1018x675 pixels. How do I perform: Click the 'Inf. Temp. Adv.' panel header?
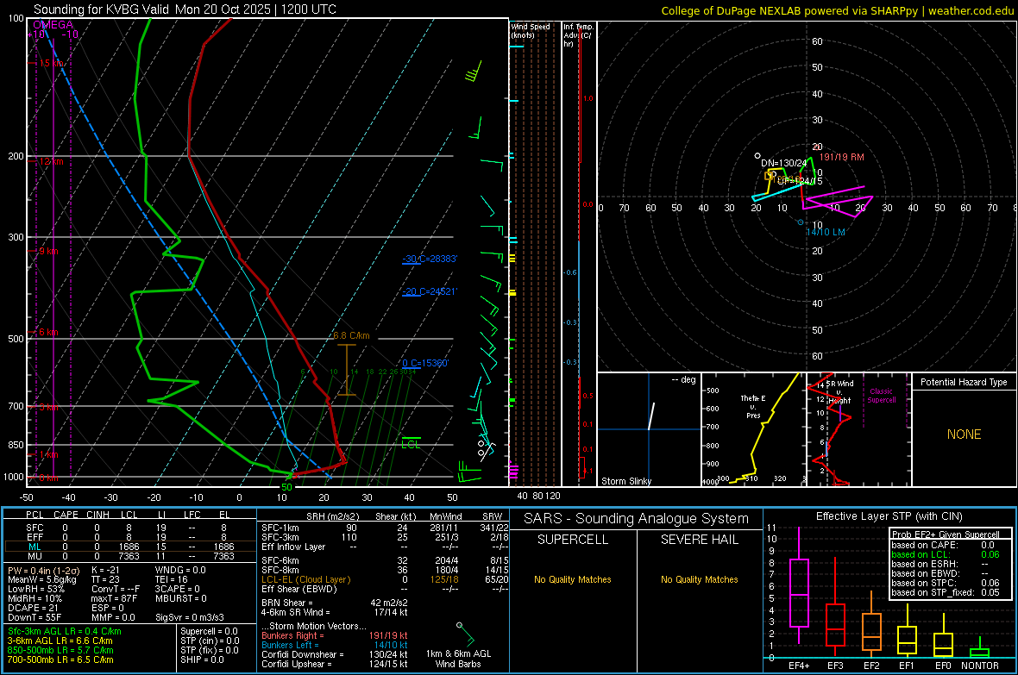tap(577, 35)
